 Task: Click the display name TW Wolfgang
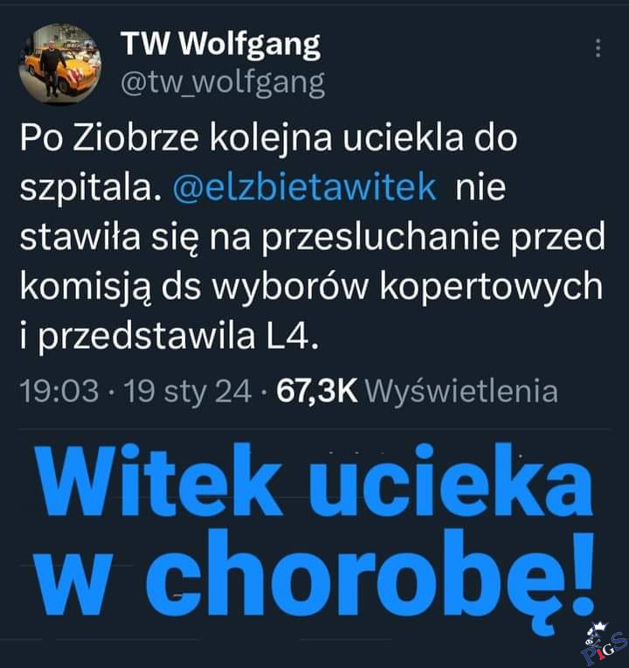tap(220, 45)
